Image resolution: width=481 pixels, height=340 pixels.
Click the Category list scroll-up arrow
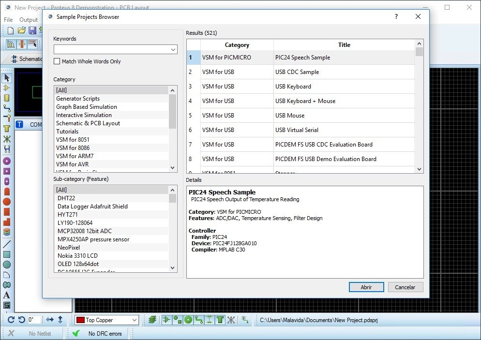click(172, 90)
